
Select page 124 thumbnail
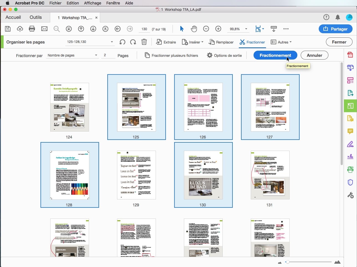(69, 107)
